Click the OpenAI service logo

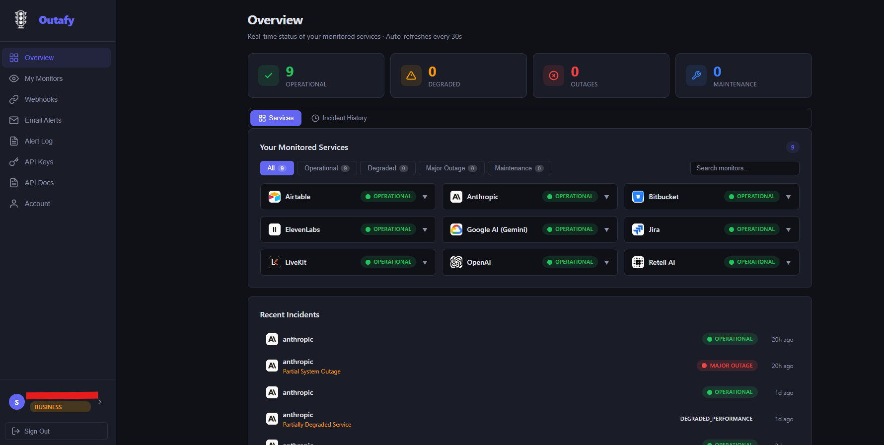tap(456, 262)
